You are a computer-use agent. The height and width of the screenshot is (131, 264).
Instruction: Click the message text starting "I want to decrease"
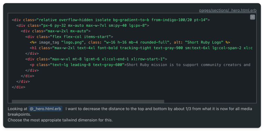pyautogui.click(x=159, y=109)
